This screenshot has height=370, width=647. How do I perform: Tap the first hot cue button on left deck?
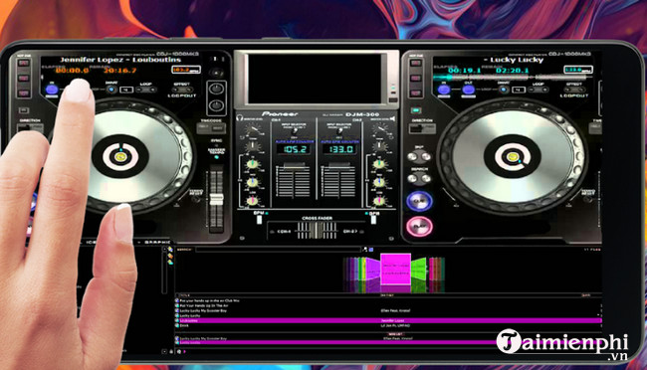(24, 63)
